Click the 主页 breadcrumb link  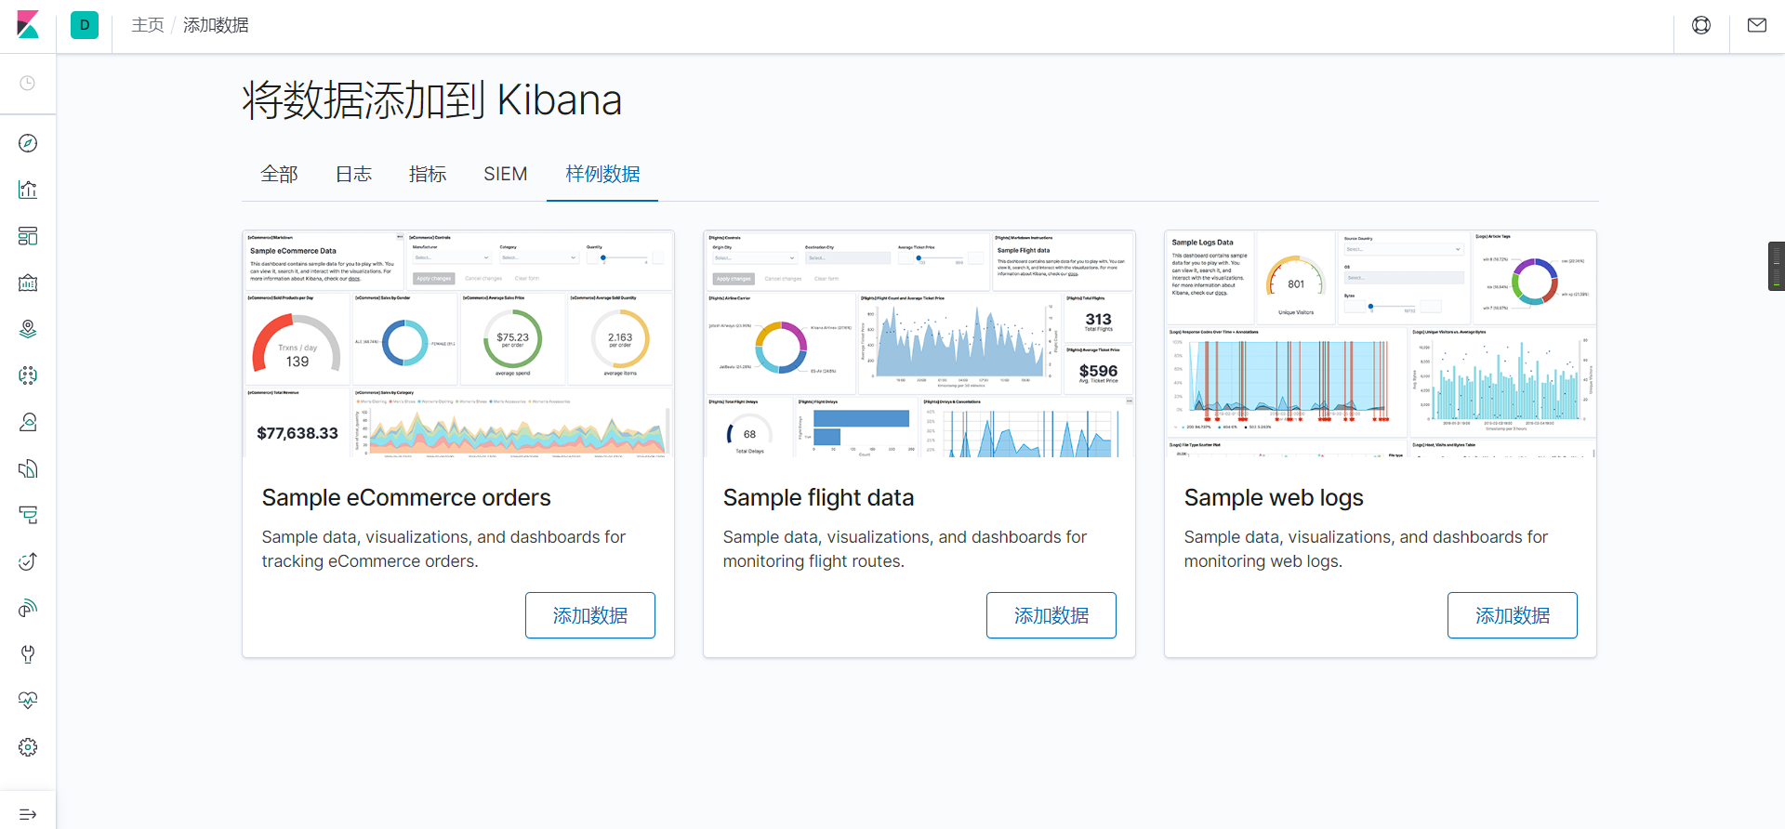[x=148, y=25]
